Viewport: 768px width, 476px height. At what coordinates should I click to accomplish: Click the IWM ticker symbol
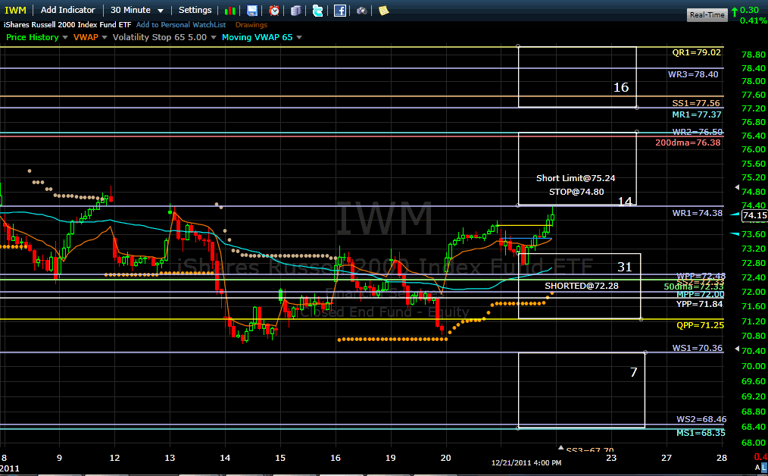click(x=15, y=10)
